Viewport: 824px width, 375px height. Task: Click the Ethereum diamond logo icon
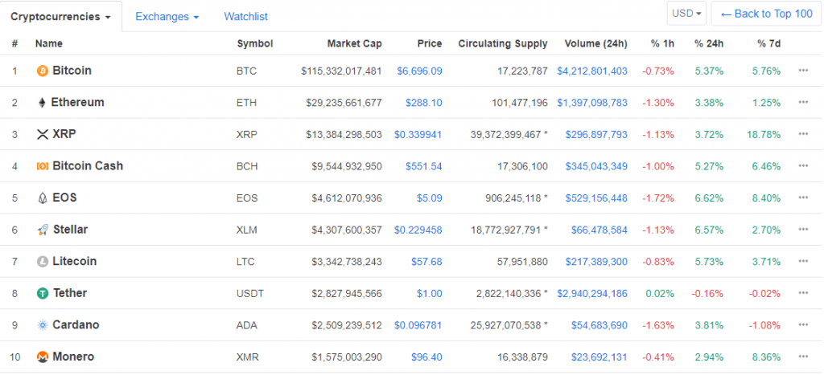(43, 103)
